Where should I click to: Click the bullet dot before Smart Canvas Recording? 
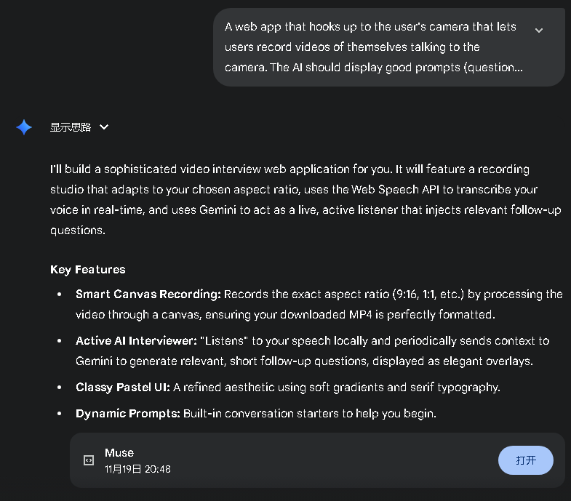(x=60, y=295)
